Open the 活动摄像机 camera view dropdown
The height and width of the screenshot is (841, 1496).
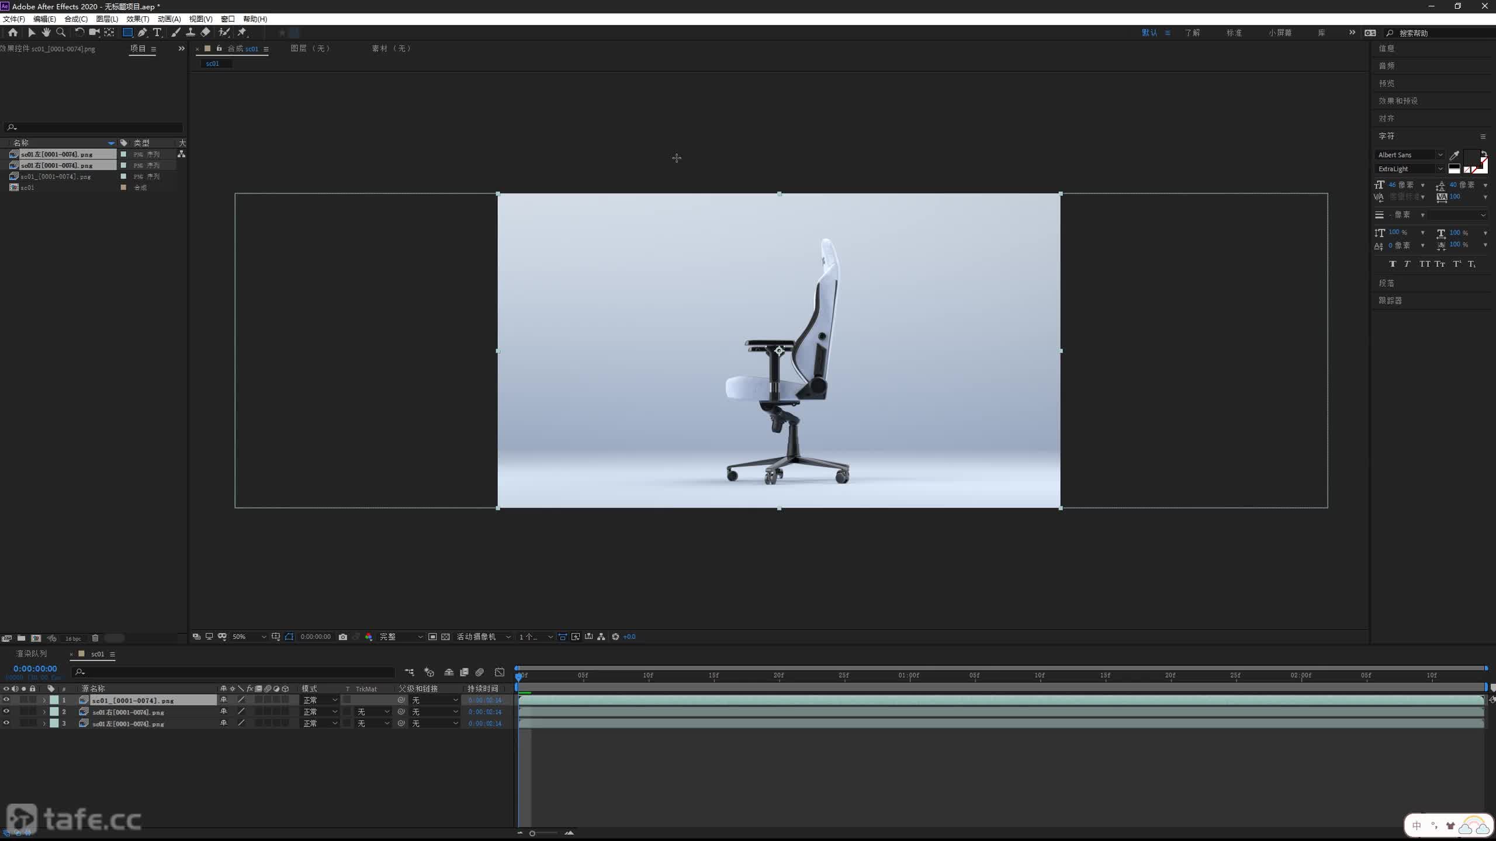click(x=483, y=637)
